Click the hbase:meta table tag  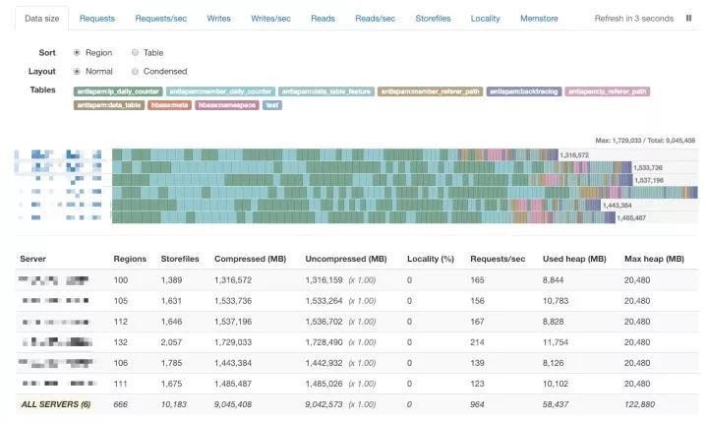click(x=170, y=104)
